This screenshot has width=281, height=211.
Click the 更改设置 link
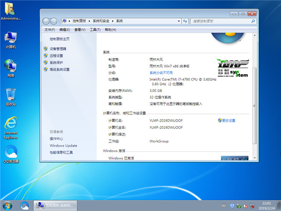(x=229, y=120)
